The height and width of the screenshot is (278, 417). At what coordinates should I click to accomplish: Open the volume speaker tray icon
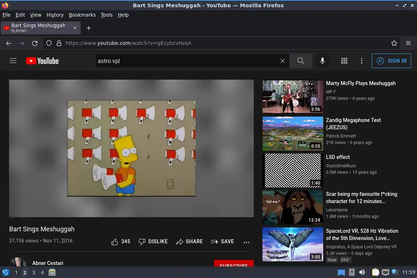(x=362, y=273)
